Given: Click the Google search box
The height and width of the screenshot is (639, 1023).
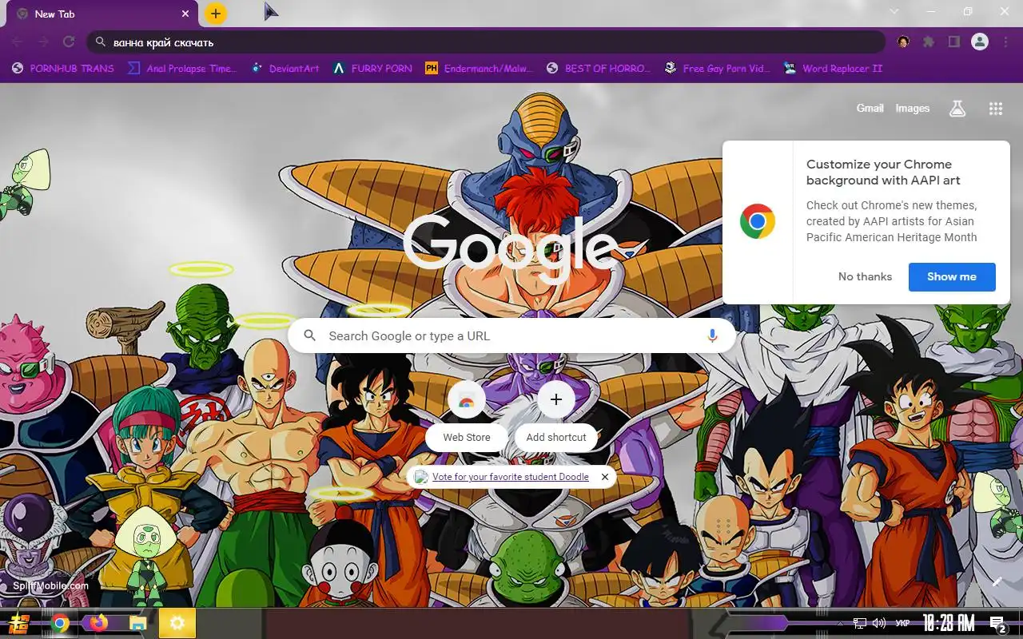Looking at the screenshot, I should click(x=511, y=336).
